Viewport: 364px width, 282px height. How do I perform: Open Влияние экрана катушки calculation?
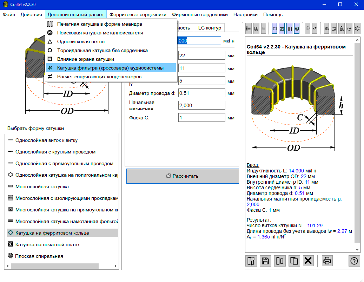111,59
